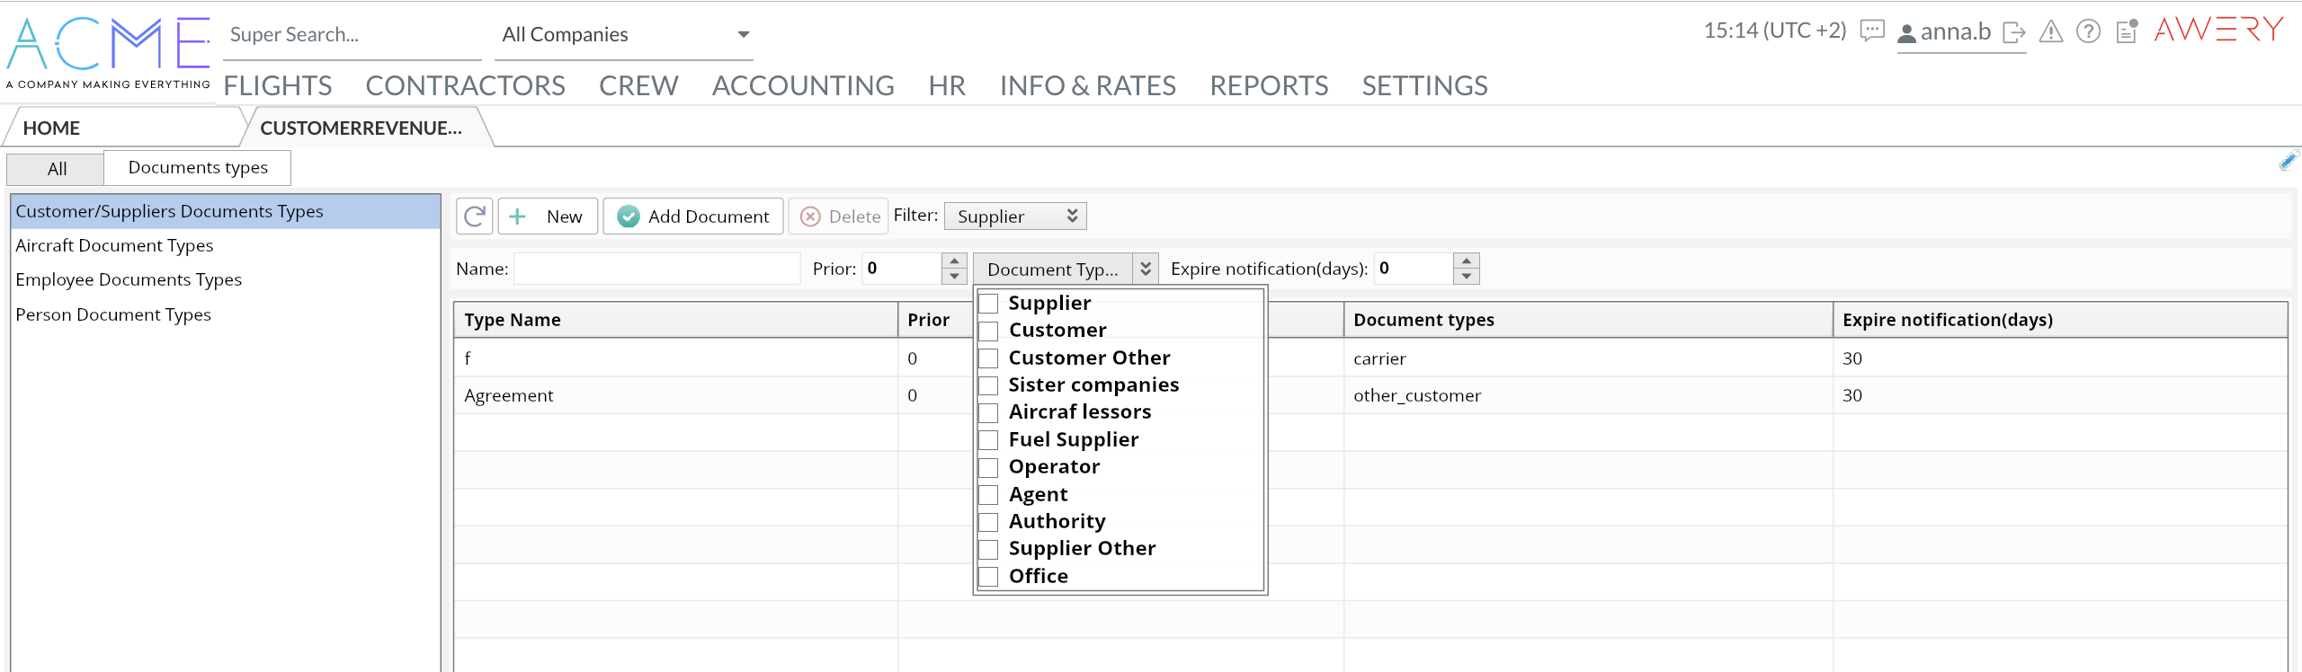Open the chat messages icon
This screenshot has width=2302, height=672.
coord(1872,31)
